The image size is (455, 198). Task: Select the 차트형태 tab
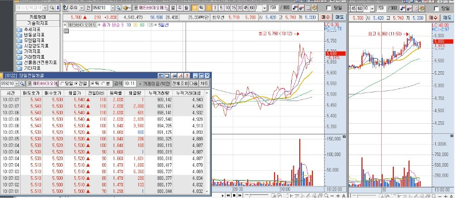coord(38,17)
